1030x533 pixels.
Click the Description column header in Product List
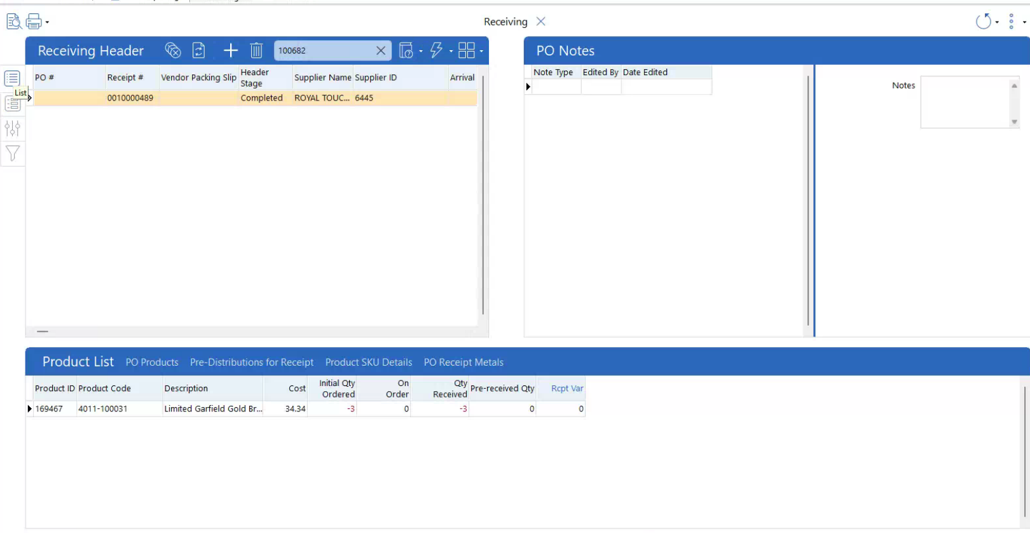coord(212,389)
